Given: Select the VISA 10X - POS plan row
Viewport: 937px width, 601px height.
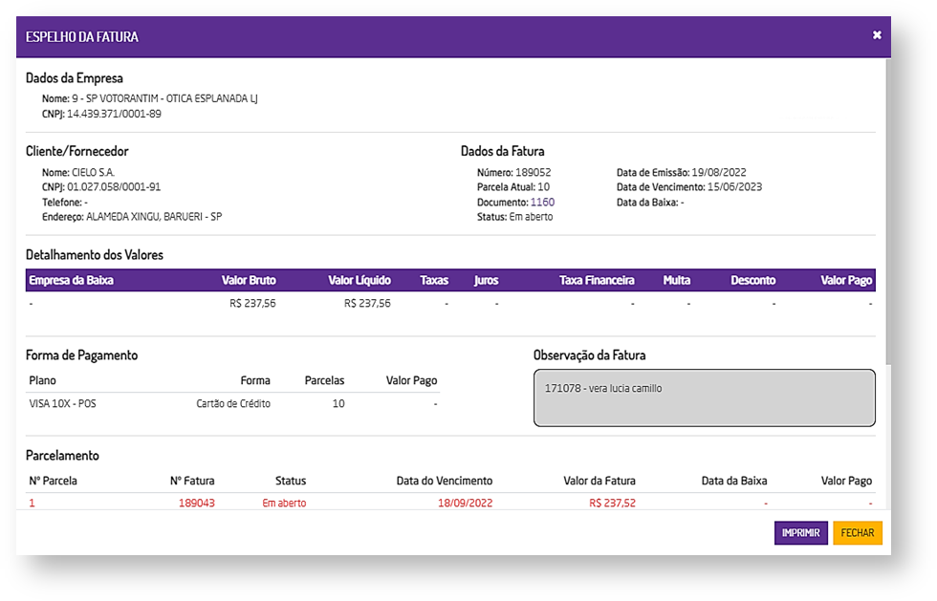Looking at the screenshot, I should [x=63, y=404].
